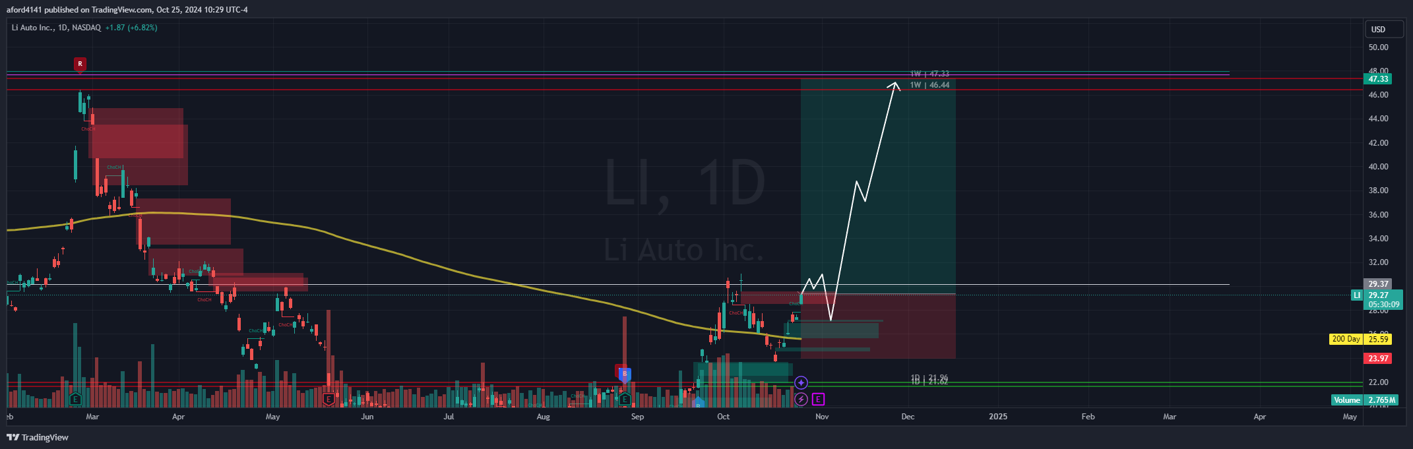
Task: Click the Li Auto Inc., 1D, NASDAQ title
Action: click(x=56, y=28)
